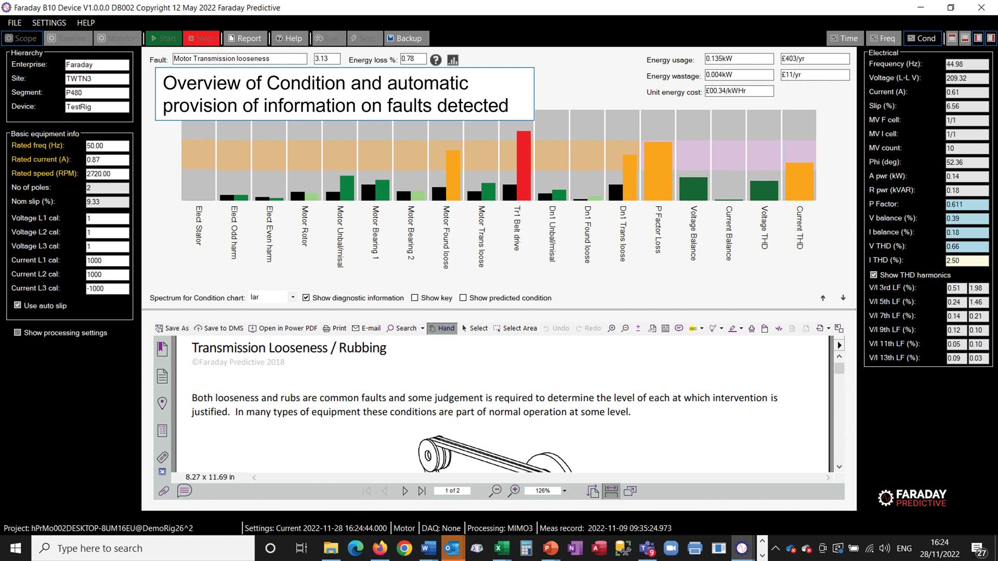This screenshot has height=561, width=998.
Task: Enable Show predicted condition checkbox
Action: (x=463, y=298)
